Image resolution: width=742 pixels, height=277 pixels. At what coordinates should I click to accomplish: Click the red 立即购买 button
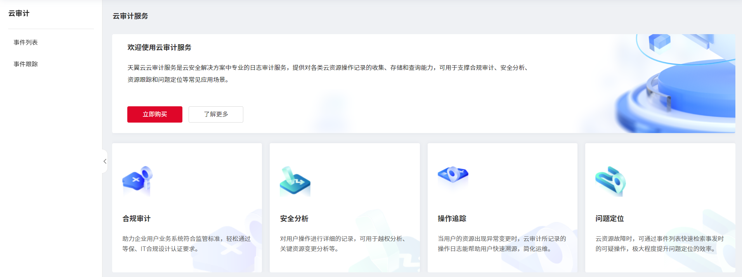coord(155,114)
